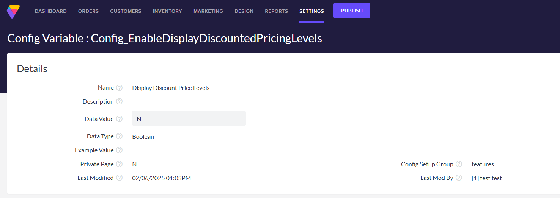This screenshot has height=198, width=560.
Task: Click help icon beside Last Modified
Action: [x=119, y=178]
